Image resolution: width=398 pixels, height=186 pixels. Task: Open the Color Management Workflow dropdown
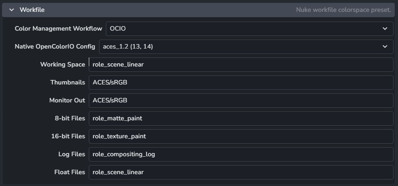pyautogui.click(x=249, y=29)
